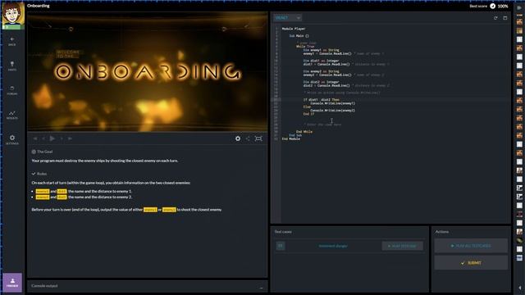The image size is (525, 295).
Task: Open the Results sidebar item
Action: pyautogui.click(x=12, y=115)
